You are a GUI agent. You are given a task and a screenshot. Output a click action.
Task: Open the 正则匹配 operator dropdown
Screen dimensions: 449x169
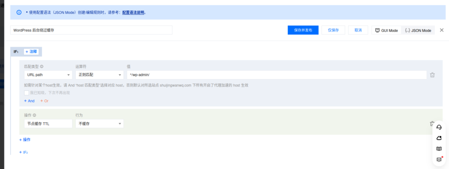coord(100,75)
